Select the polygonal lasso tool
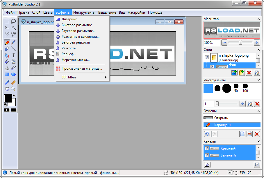This screenshot has width=264, height=178. click(7, 34)
